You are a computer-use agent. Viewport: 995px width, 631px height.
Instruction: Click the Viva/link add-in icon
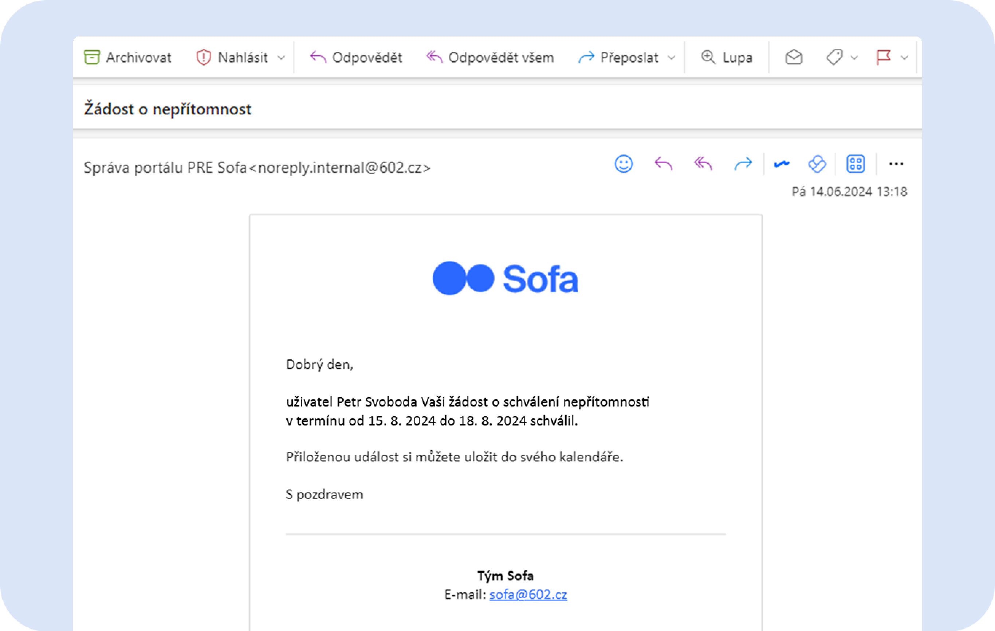(817, 164)
